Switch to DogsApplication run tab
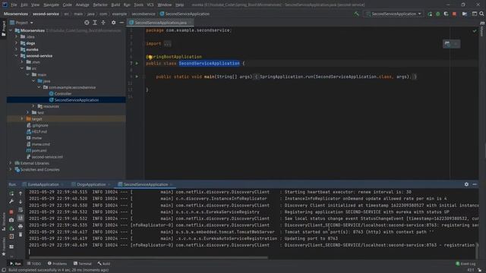The image size is (486, 273). tap(91, 184)
